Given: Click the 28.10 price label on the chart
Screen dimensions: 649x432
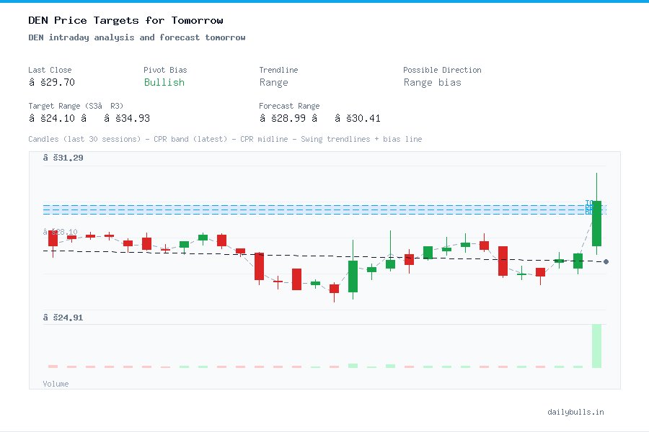Looking at the screenshot, I should [x=61, y=232].
